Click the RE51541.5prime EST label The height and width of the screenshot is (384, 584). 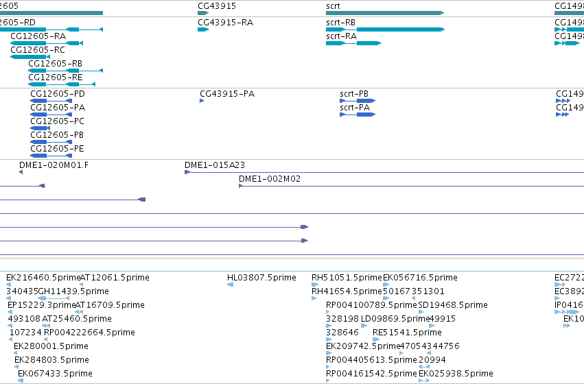click(x=407, y=333)
